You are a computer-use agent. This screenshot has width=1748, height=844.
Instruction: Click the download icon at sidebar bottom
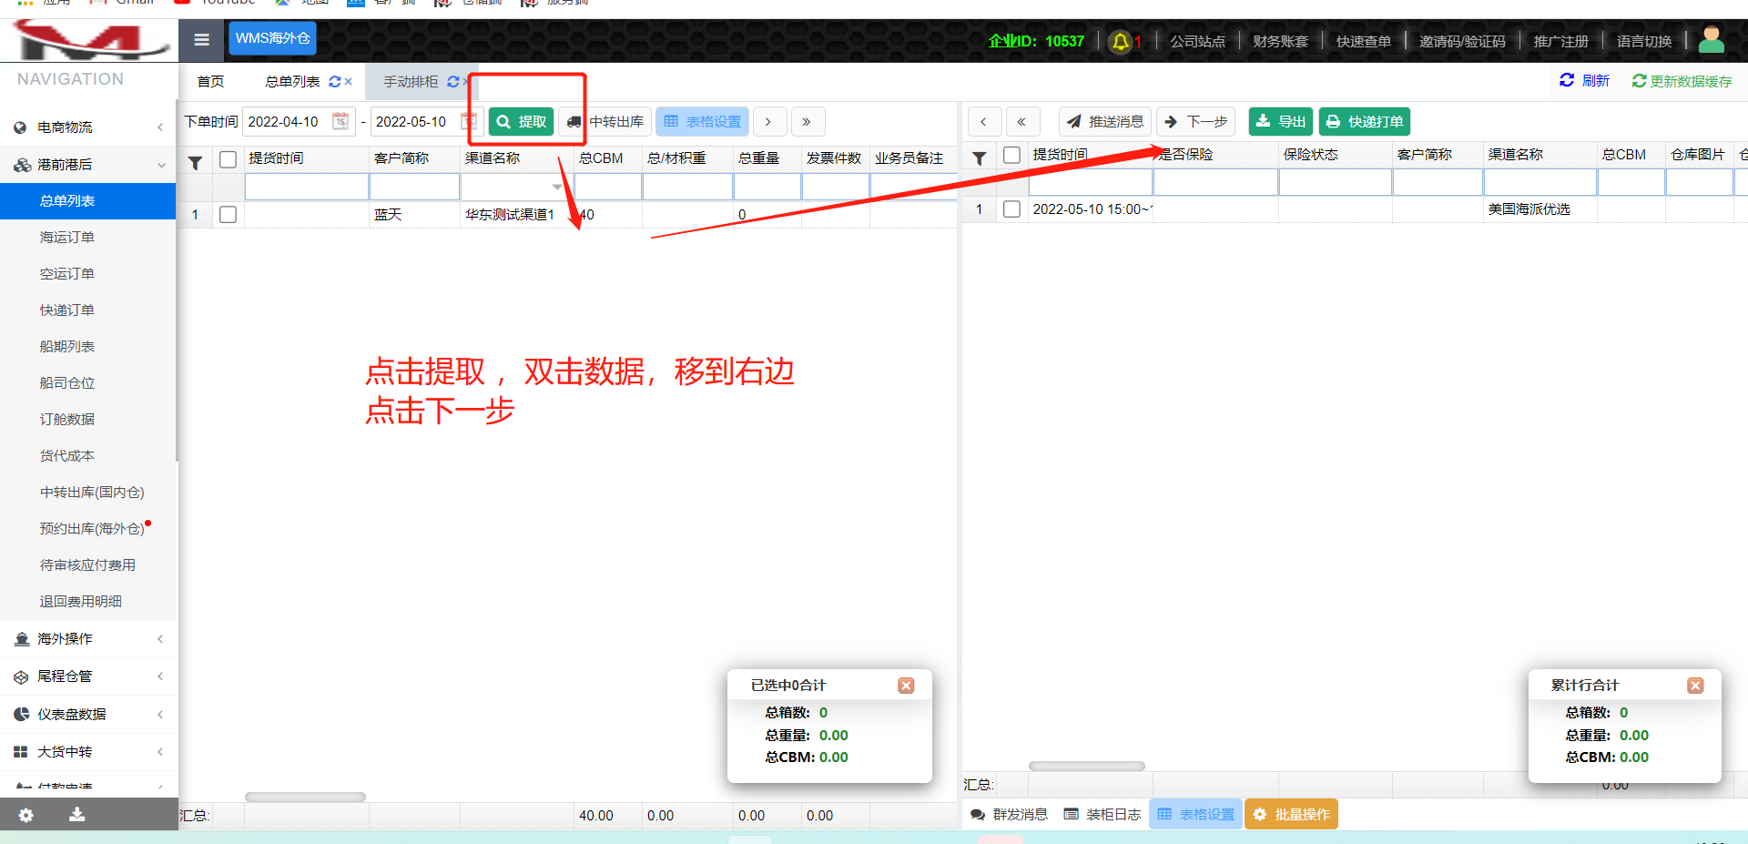pos(77,814)
